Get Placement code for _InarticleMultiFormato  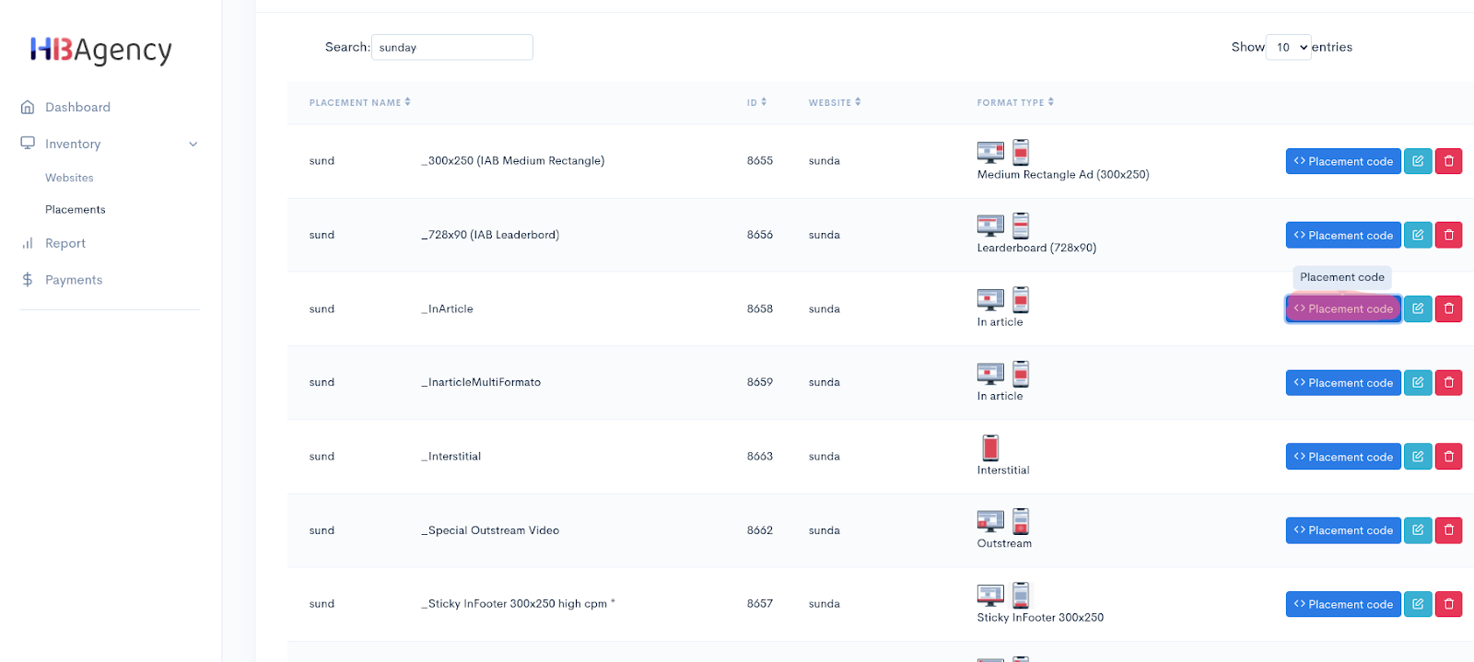coord(1343,382)
